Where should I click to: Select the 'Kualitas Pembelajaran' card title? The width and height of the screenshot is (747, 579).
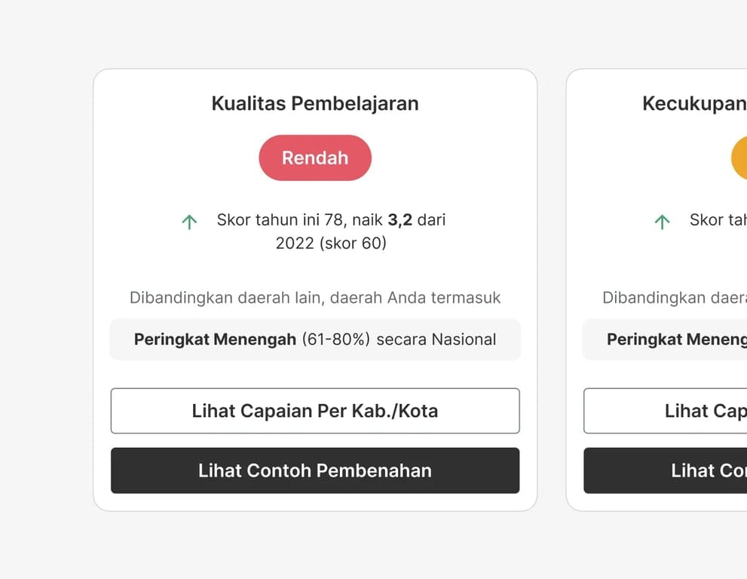315,103
